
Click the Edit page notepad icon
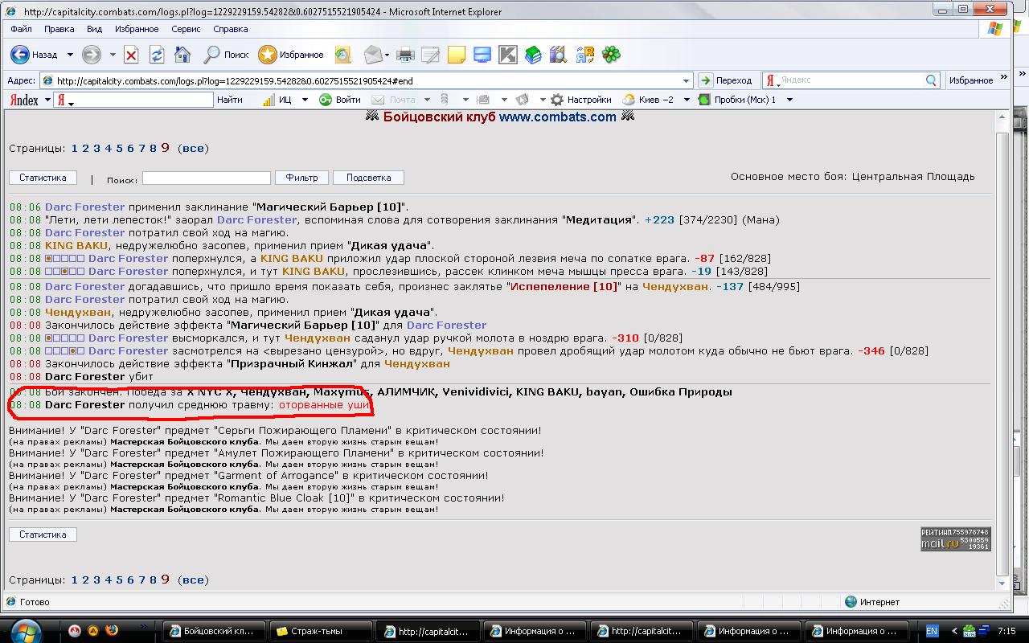point(431,55)
